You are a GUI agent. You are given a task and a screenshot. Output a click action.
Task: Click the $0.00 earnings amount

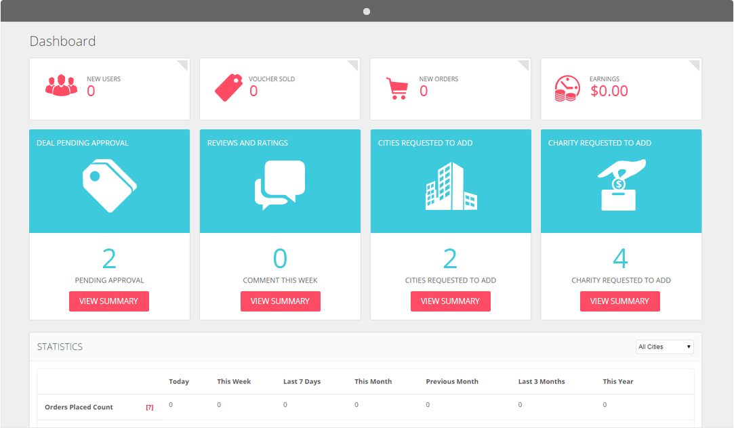pyautogui.click(x=609, y=91)
